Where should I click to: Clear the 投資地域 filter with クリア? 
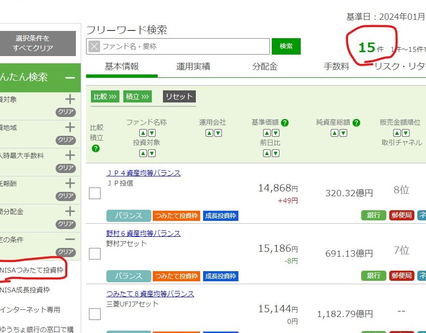tap(66, 140)
